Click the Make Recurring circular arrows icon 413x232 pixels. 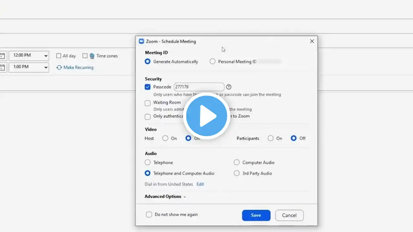tap(59, 67)
